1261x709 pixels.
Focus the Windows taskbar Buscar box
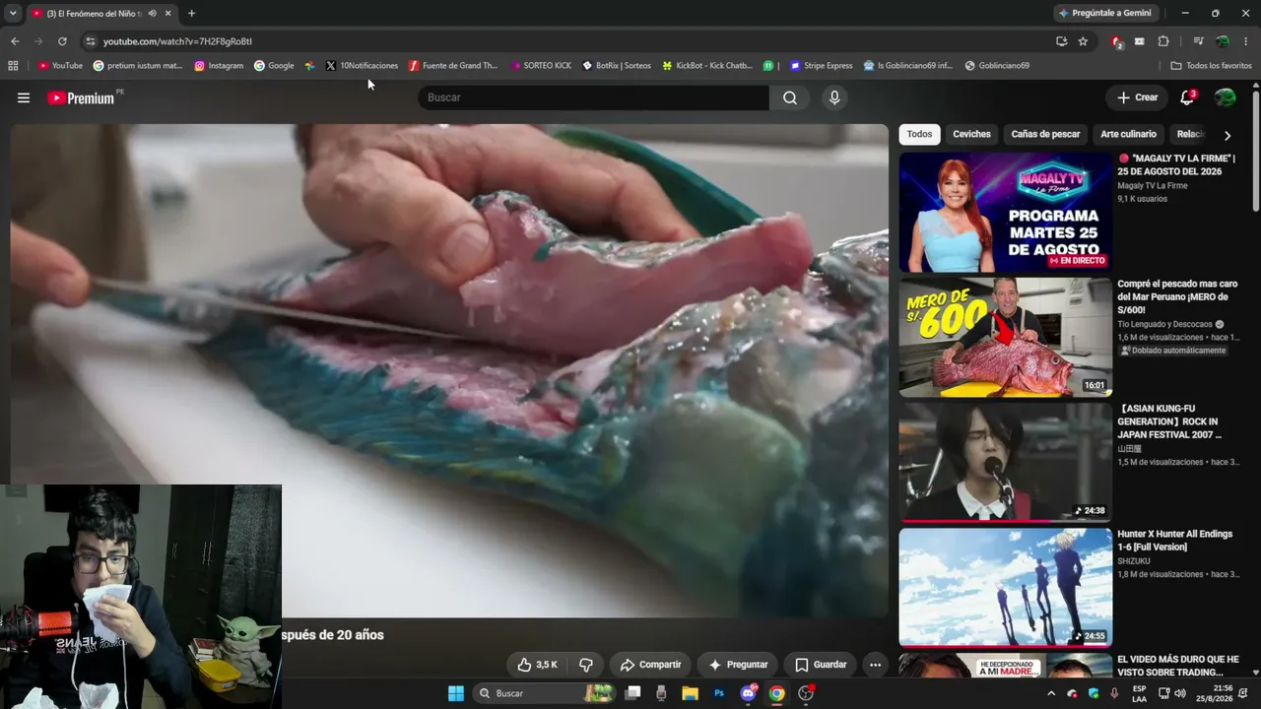pos(544,693)
